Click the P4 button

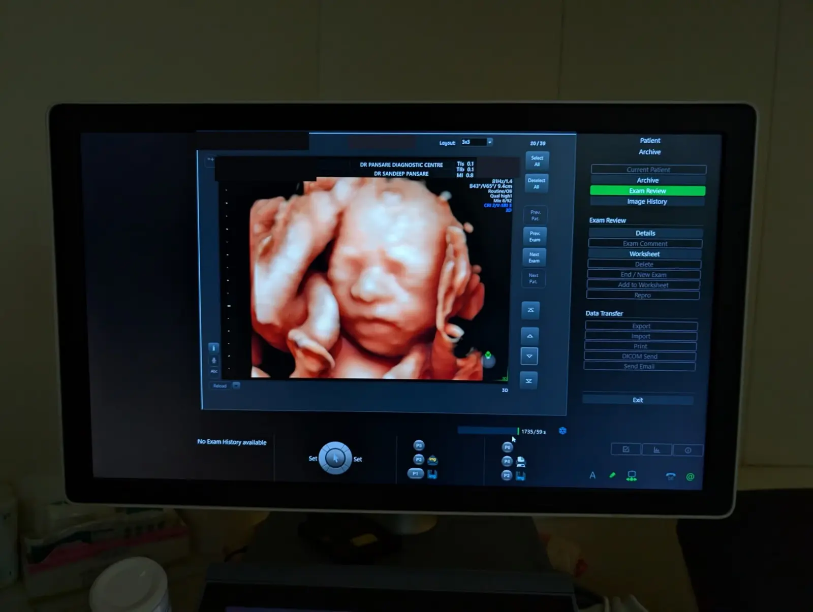point(507,461)
